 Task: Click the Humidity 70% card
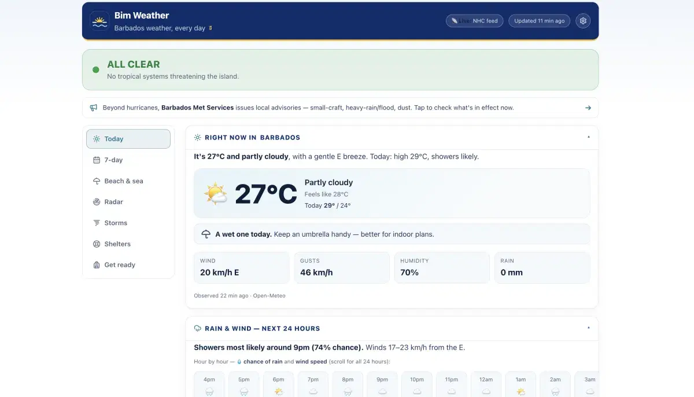pos(442,267)
